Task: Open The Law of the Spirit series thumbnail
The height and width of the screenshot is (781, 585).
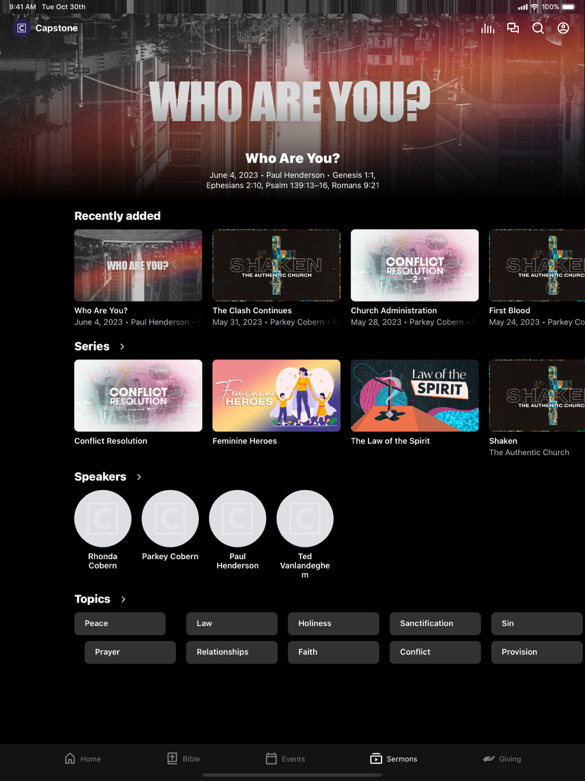Action: pos(415,396)
